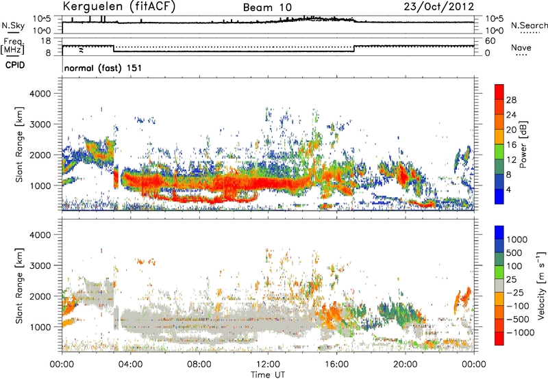The width and height of the screenshot is (548, 379).
Task: Click the N.Sky axis label
Action: 13,25
